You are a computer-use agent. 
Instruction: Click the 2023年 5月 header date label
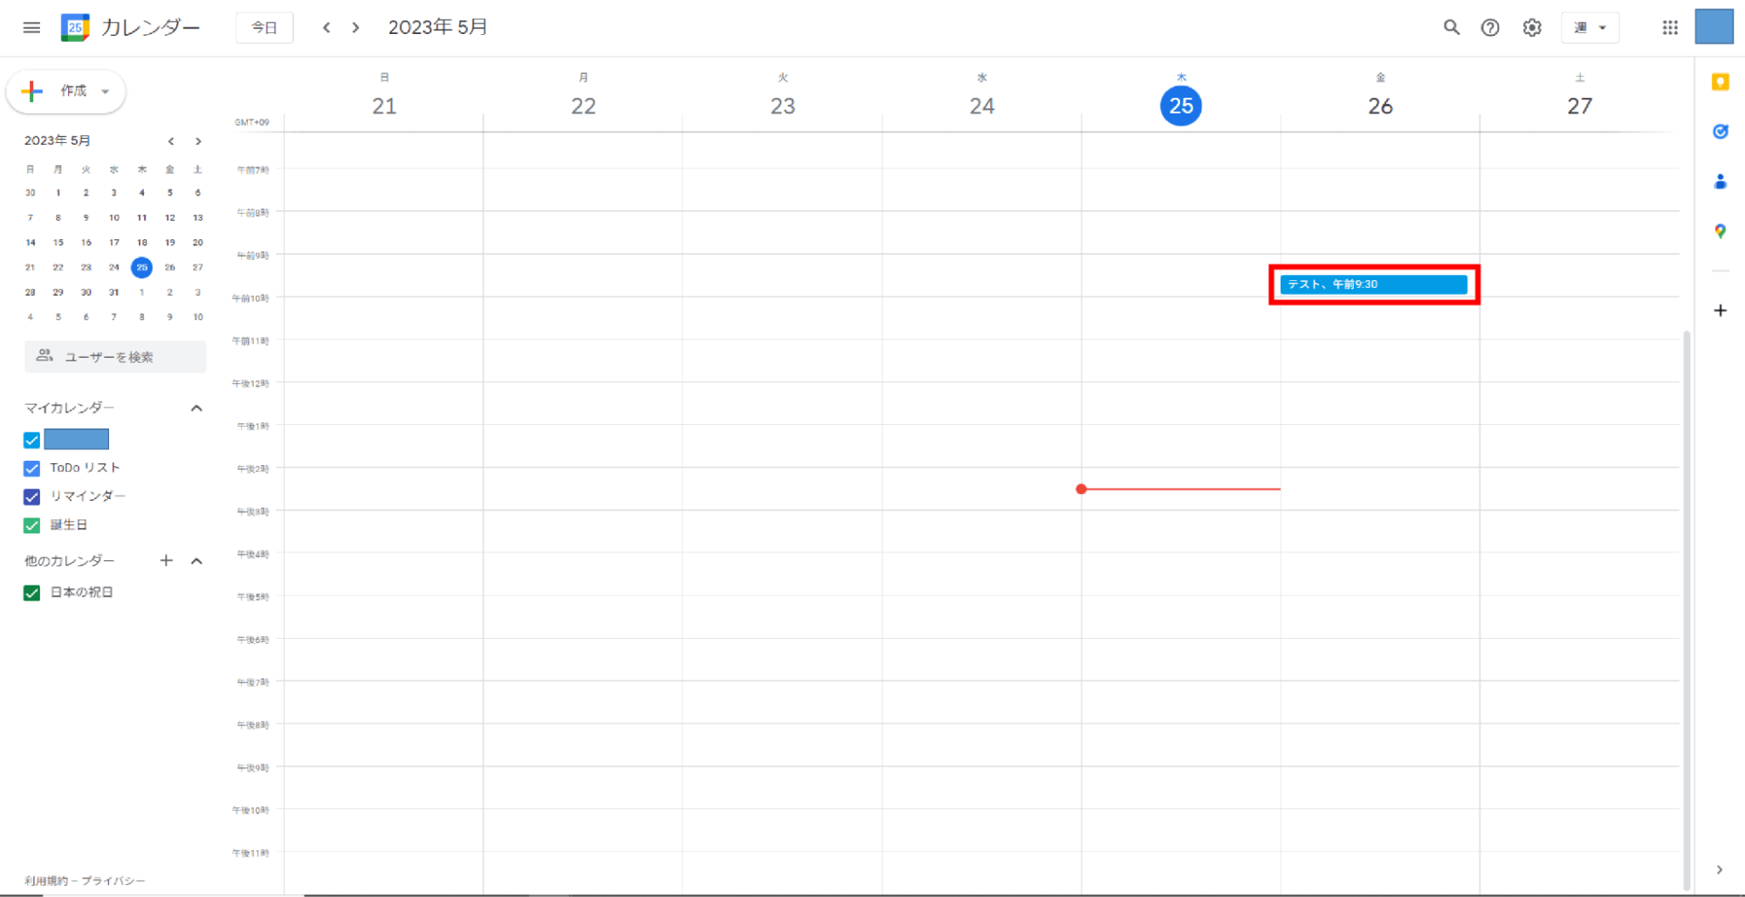[x=437, y=28]
